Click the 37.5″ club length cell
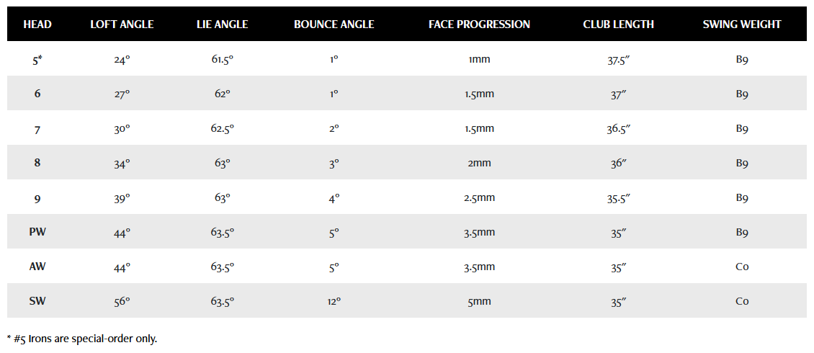Viewport: 814px width, 353px height. 618,60
